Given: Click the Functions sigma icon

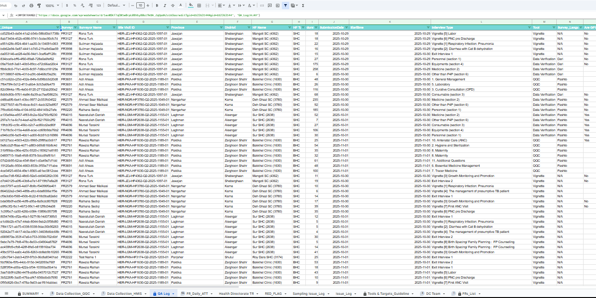Looking at the screenshot, I should [303, 6].
